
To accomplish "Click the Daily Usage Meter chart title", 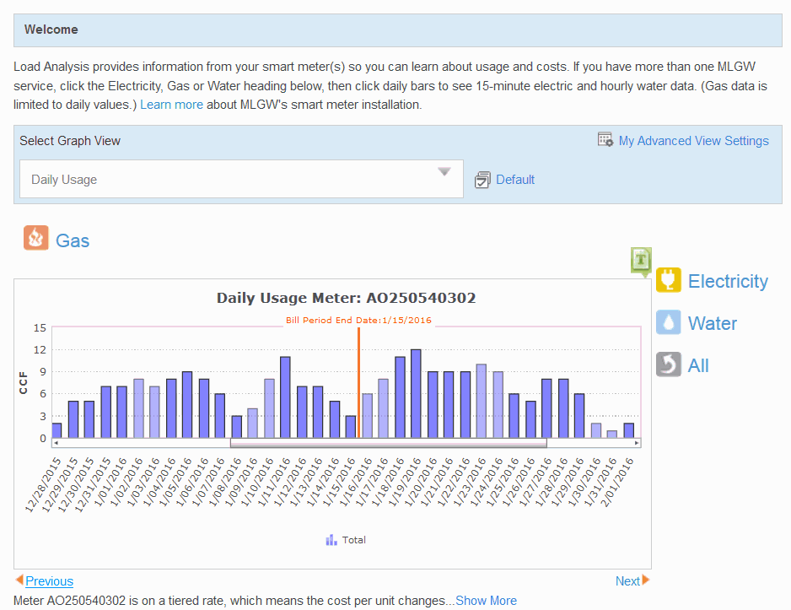I will 346,298.
